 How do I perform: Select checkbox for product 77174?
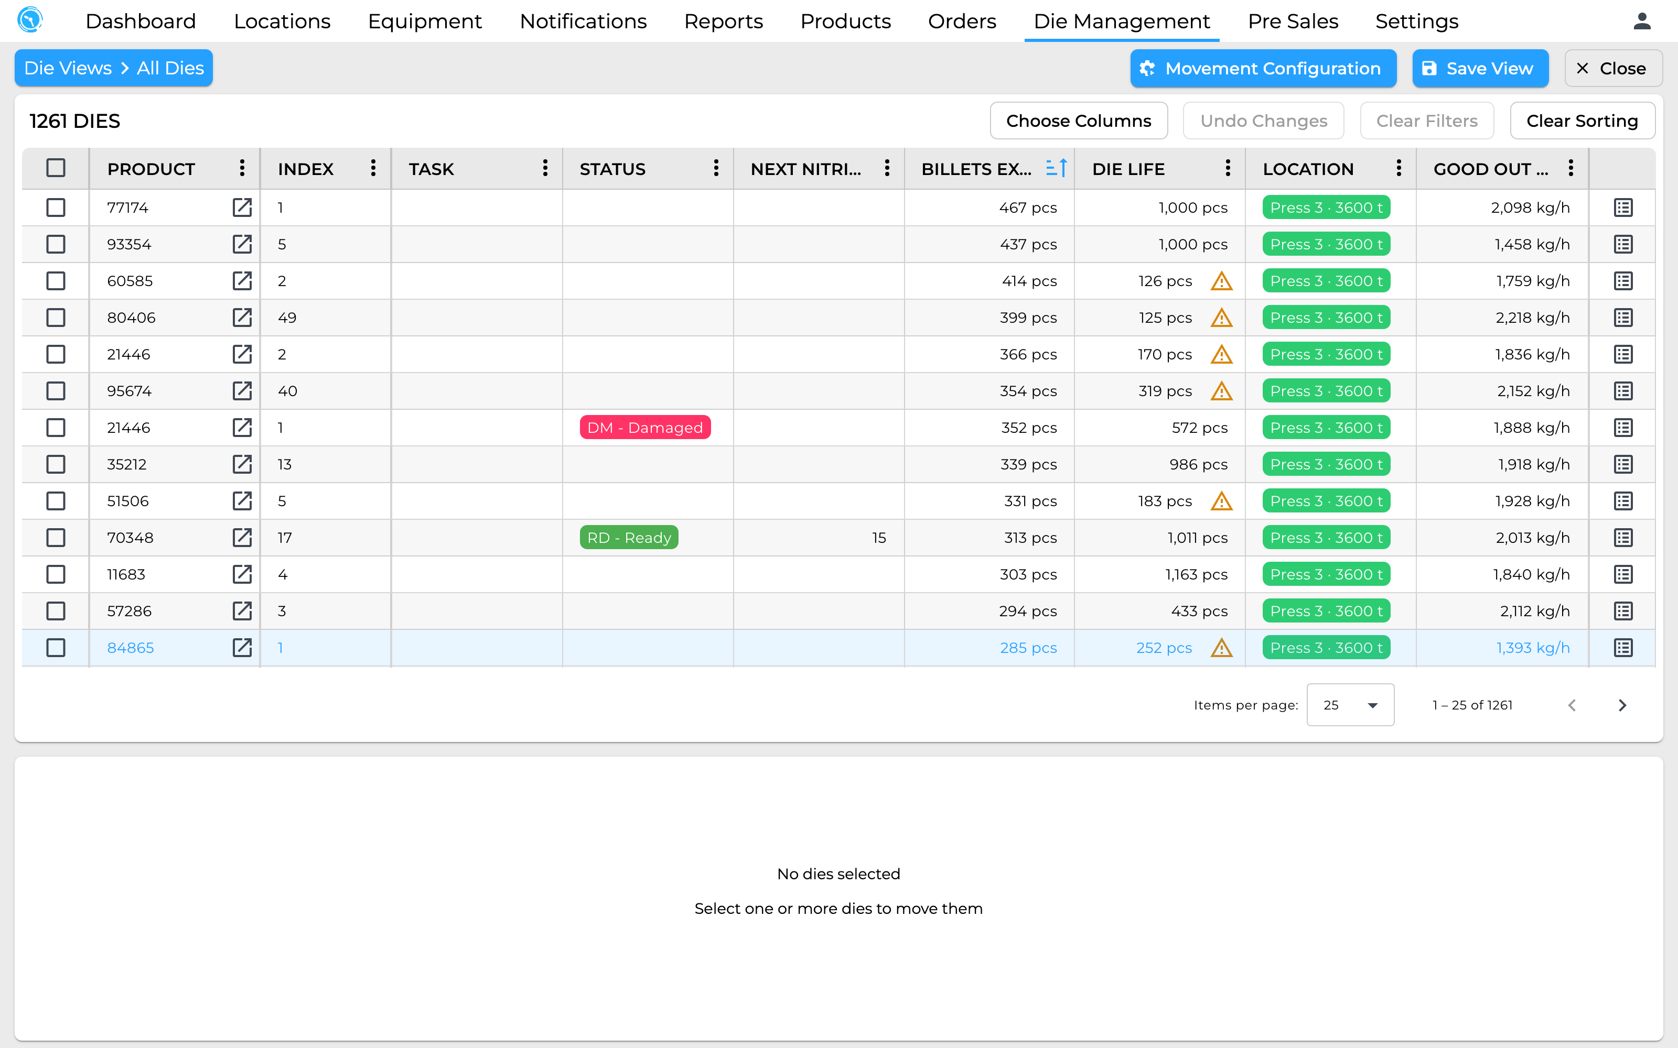56,208
